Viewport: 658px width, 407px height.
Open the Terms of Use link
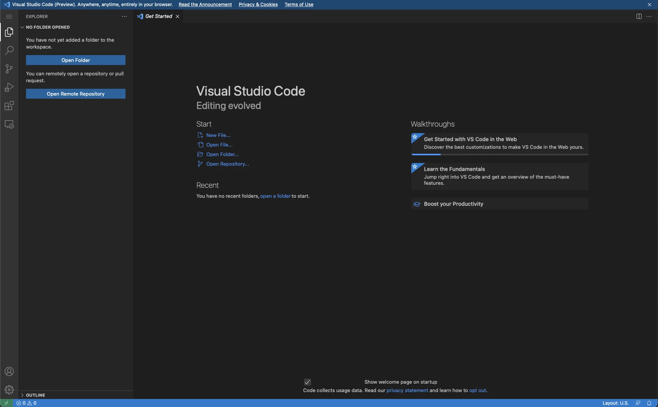299,5
